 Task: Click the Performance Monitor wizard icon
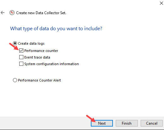click(12, 13)
